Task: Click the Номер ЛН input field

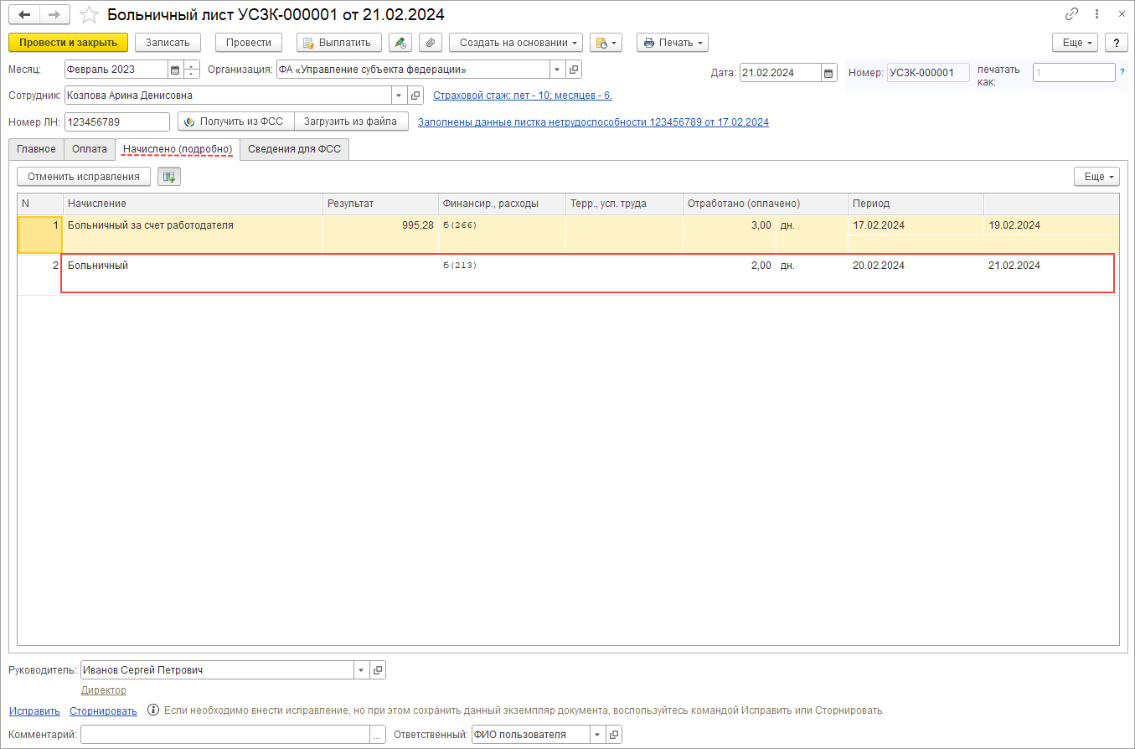Action: [116, 121]
